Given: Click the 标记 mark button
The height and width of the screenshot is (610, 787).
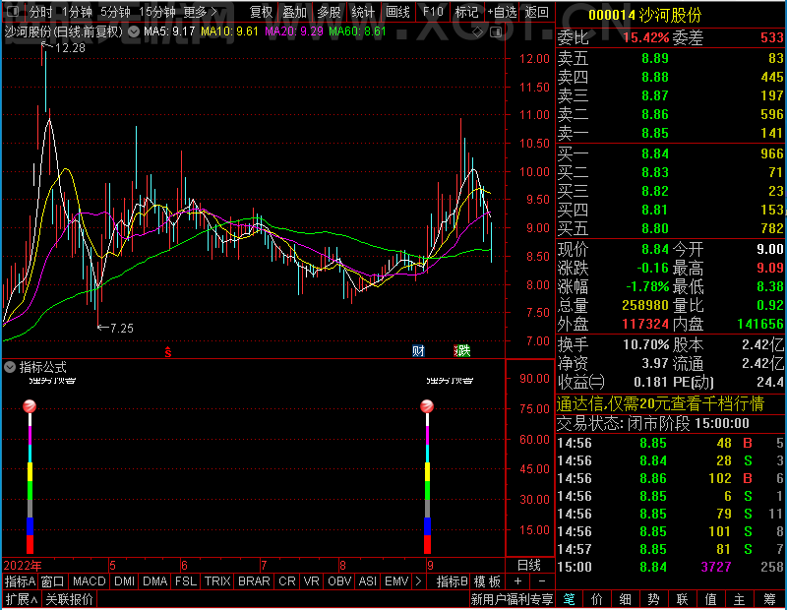Looking at the screenshot, I should click(x=466, y=12).
